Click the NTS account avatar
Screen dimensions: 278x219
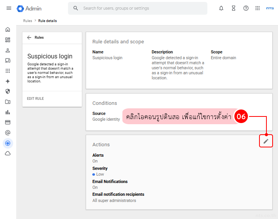(x=270, y=8)
